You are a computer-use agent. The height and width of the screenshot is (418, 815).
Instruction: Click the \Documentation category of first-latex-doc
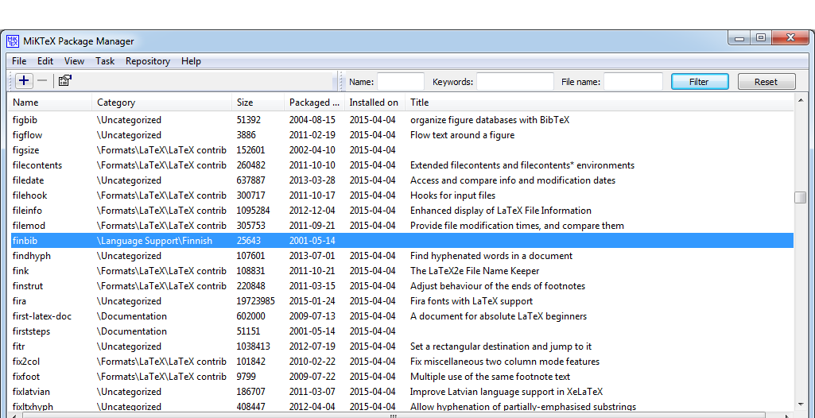click(131, 316)
